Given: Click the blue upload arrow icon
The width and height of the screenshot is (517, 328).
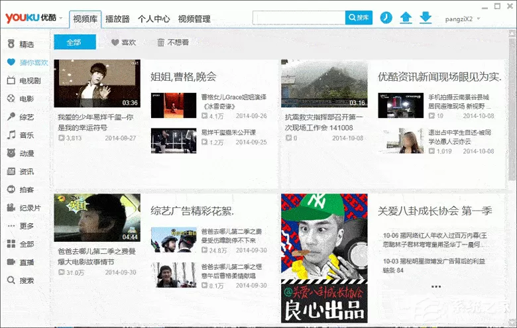Looking at the screenshot, I should point(406,17).
